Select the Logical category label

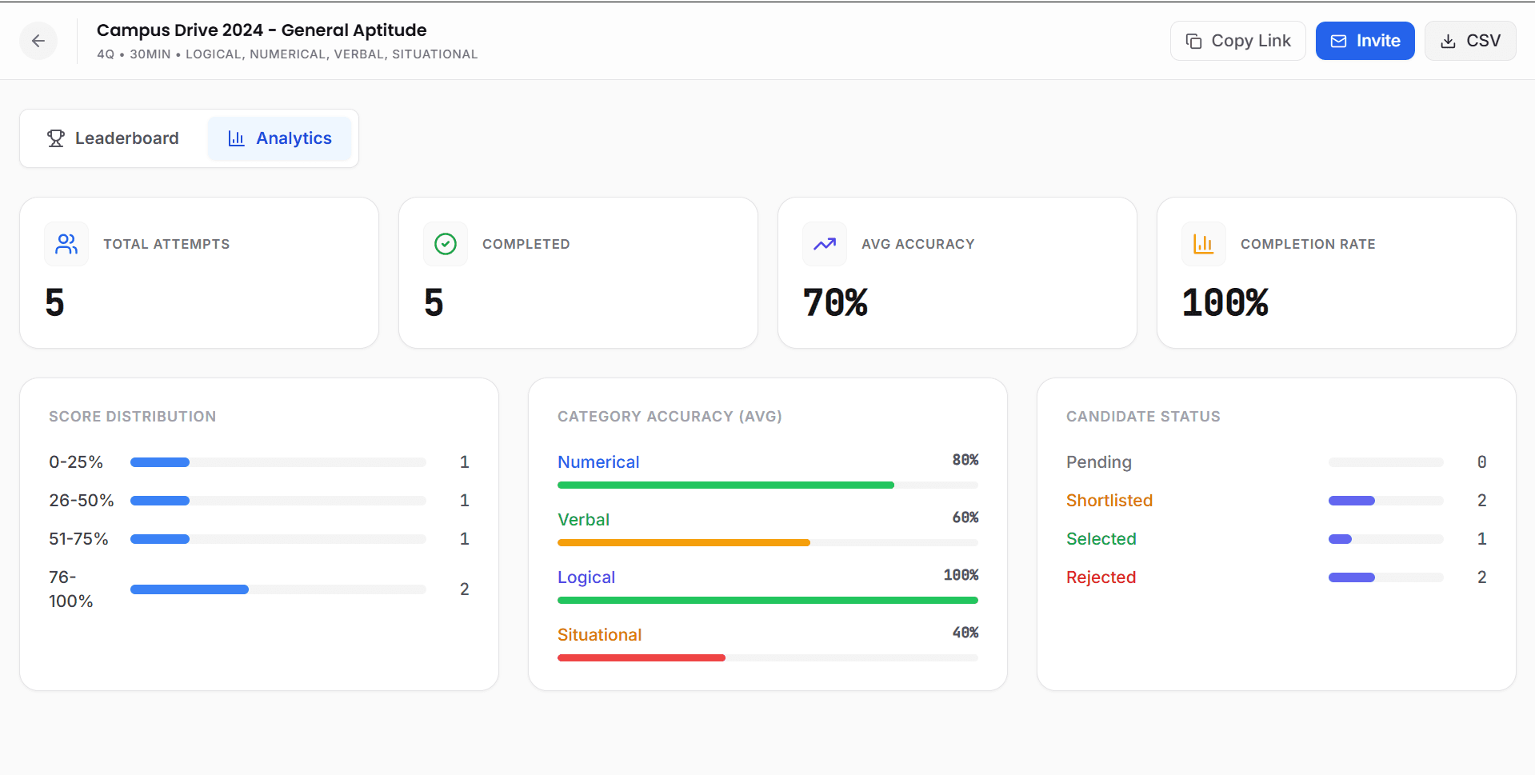coord(586,577)
